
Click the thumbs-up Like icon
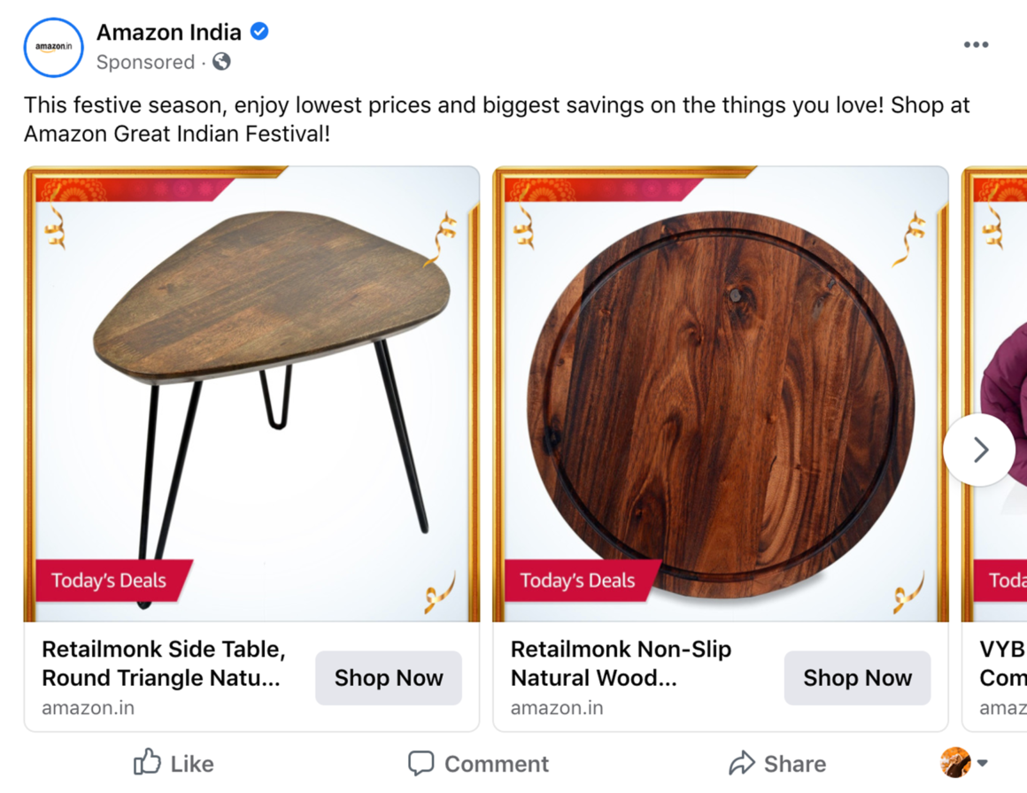click(147, 762)
